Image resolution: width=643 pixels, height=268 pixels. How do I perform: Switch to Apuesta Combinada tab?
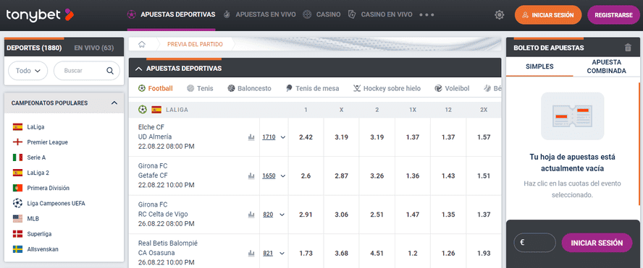tap(607, 66)
